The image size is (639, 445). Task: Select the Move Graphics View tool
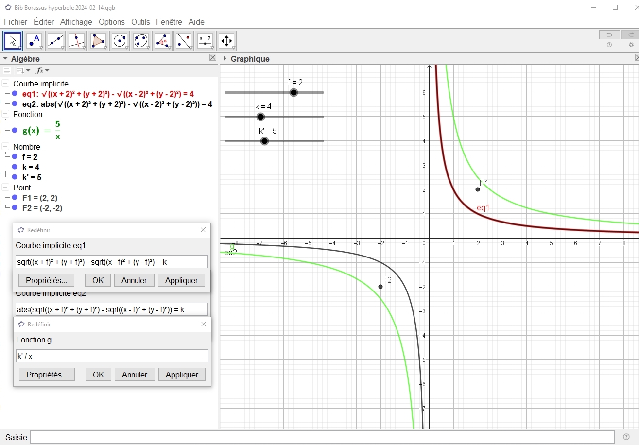point(226,41)
